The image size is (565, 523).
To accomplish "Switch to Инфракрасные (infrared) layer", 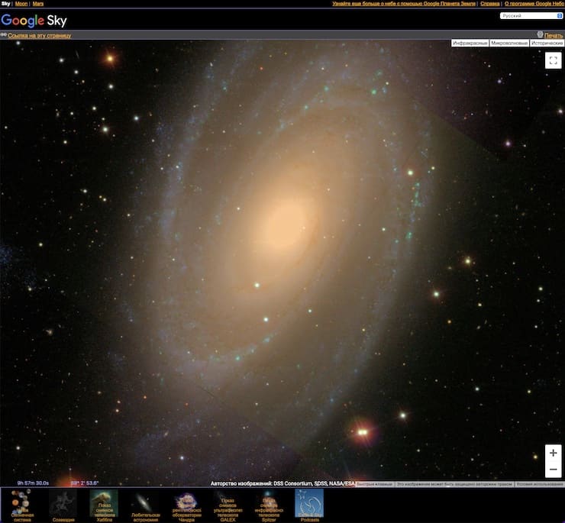I will (470, 44).
